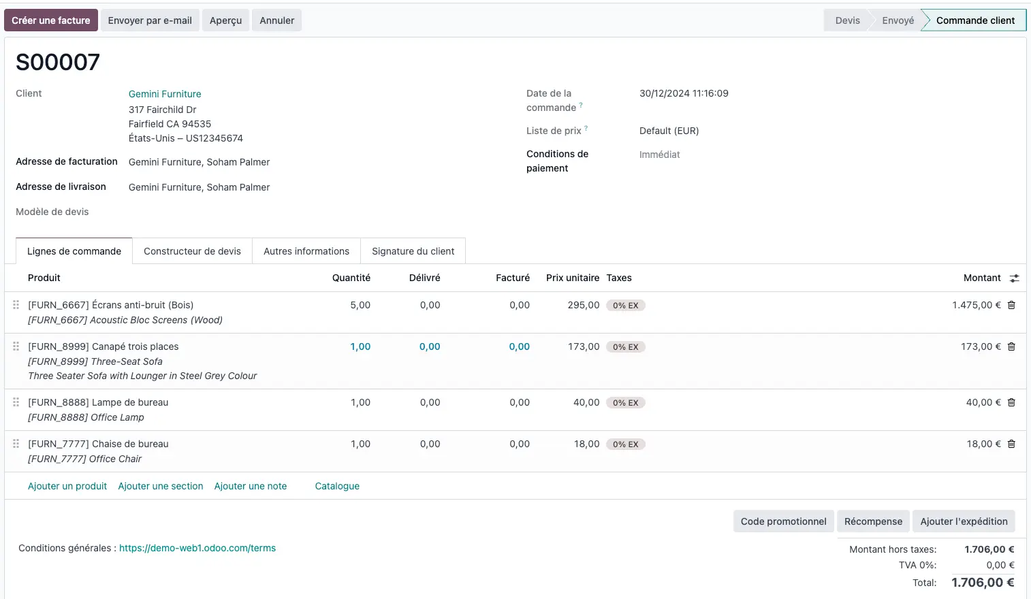Click Ajouter un produit link

click(67, 486)
